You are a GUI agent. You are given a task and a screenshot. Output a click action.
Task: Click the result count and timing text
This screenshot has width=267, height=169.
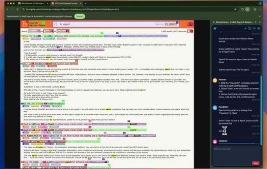click(x=174, y=31)
